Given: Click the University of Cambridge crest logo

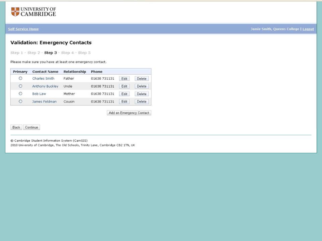Looking at the screenshot, I should click(15, 12).
